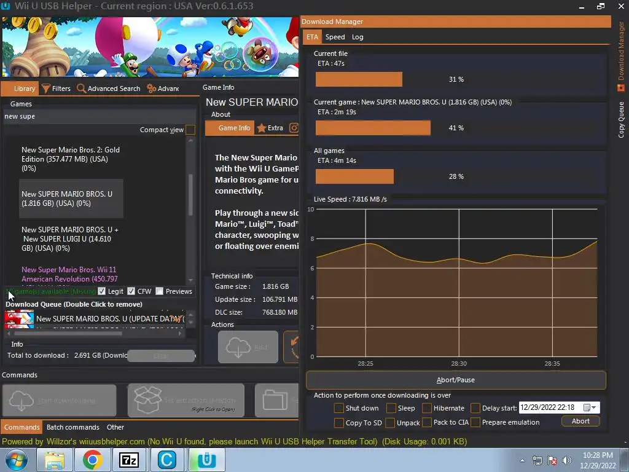Viewport: 629px width, 472px height.
Task: Show hidden tray icons arrow
Action: [522, 460]
